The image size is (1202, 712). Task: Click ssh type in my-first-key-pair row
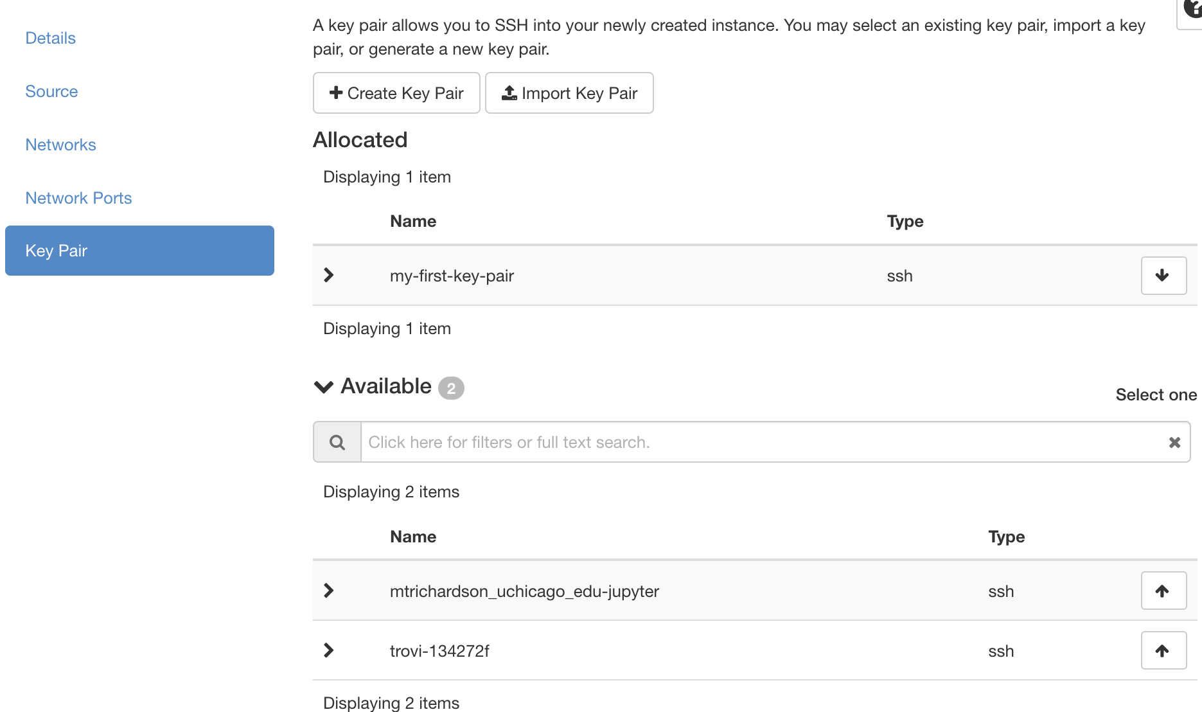(899, 276)
